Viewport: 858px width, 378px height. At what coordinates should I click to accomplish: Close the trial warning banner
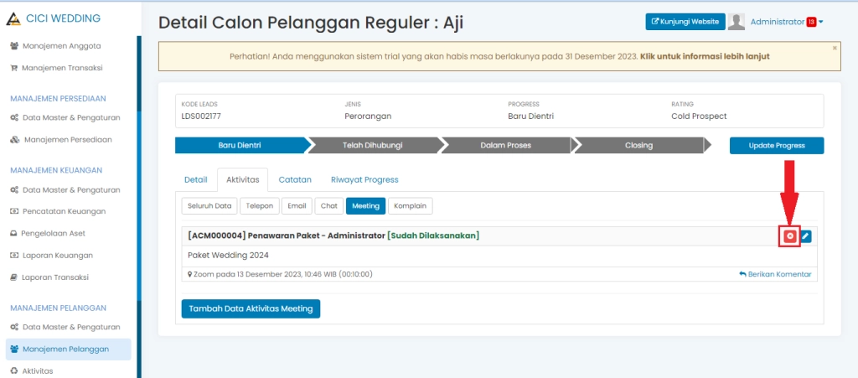pyautogui.click(x=835, y=48)
